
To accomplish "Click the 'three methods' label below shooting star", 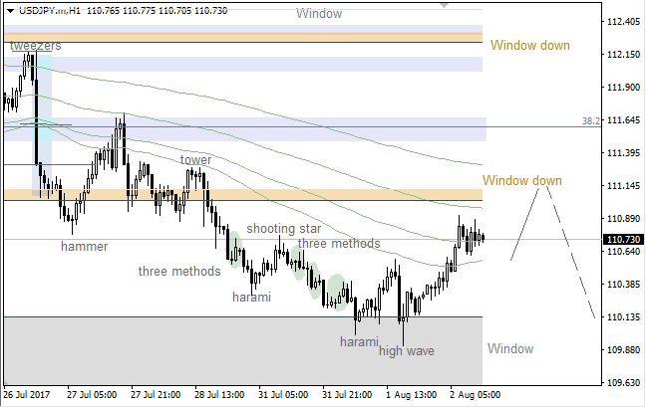I will click(338, 243).
